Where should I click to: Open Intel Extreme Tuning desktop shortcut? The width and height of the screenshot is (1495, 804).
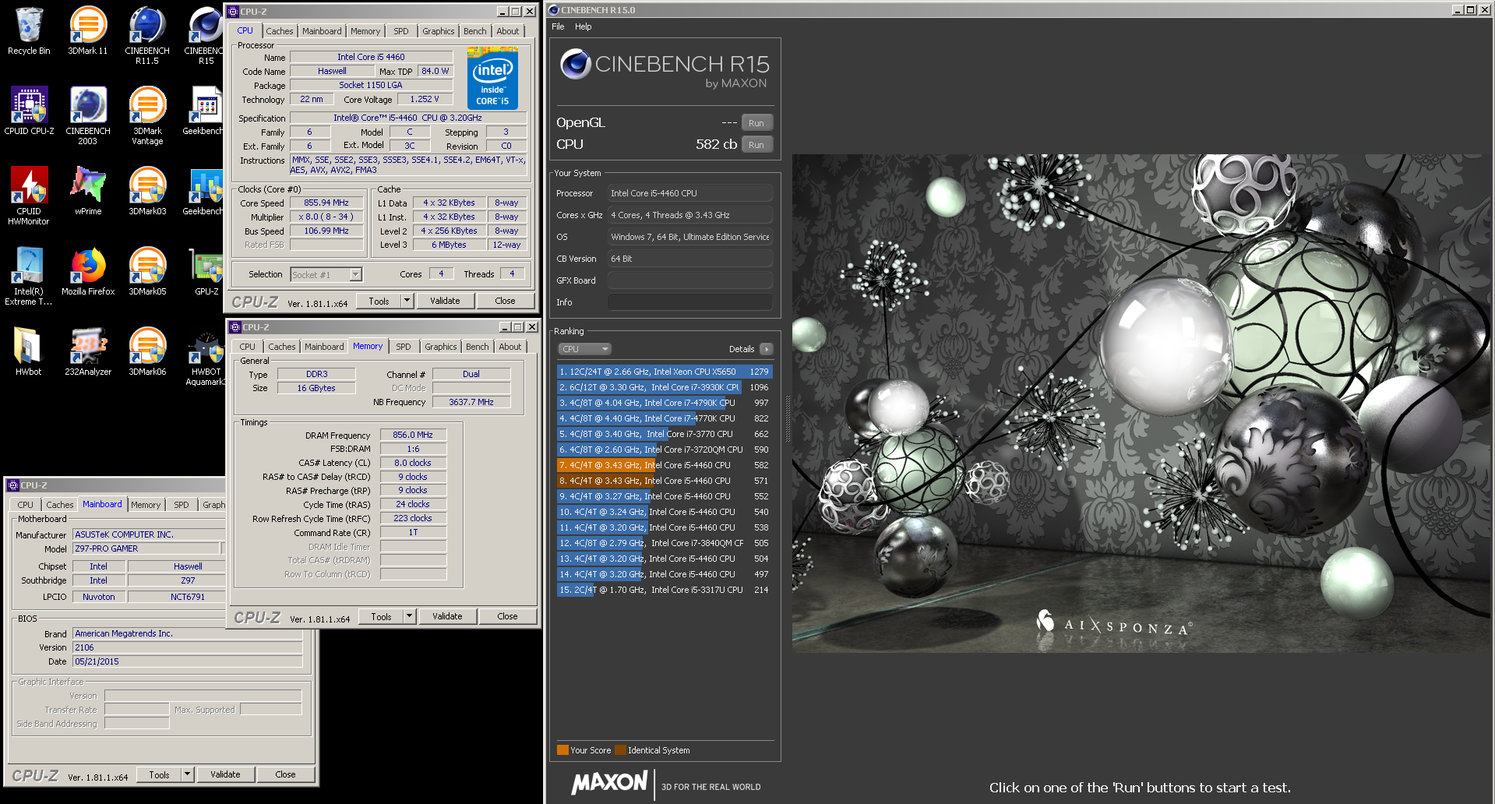point(29,276)
